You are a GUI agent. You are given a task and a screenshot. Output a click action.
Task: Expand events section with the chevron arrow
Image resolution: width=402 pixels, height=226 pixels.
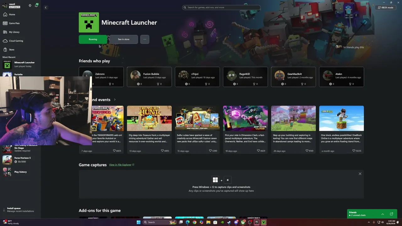[115, 100]
